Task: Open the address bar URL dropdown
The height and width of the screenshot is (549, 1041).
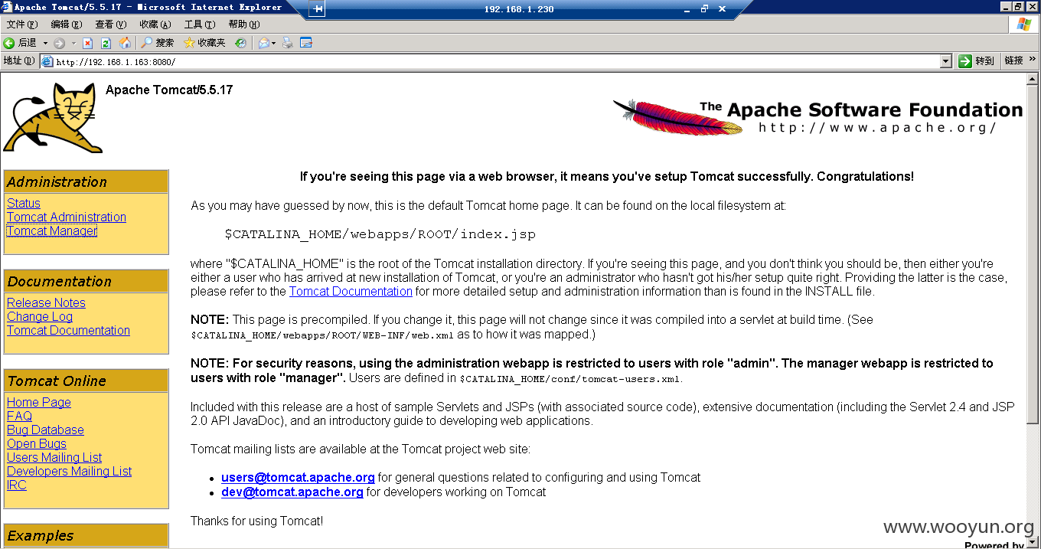Action: [945, 61]
